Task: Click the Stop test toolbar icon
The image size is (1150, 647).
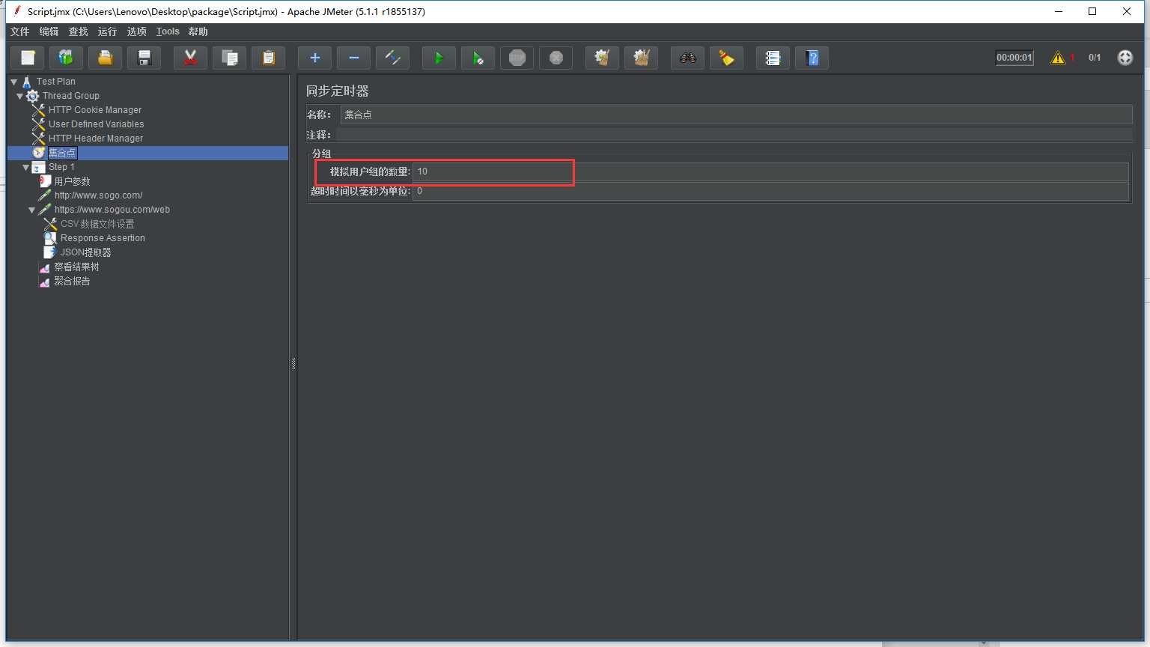Action: pos(517,58)
